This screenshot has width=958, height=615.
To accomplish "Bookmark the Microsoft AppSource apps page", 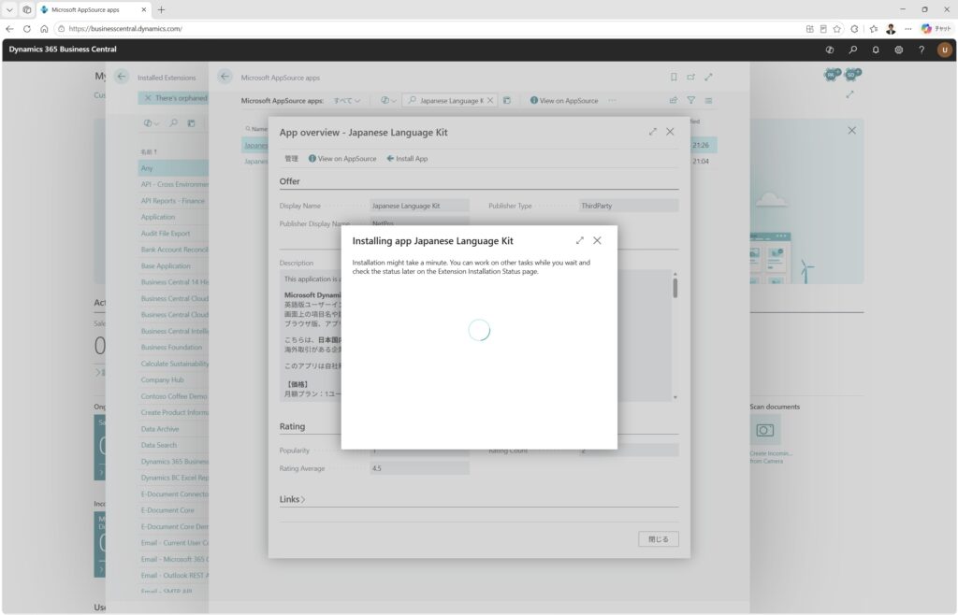I will pyautogui.click(x=674, y=77).
